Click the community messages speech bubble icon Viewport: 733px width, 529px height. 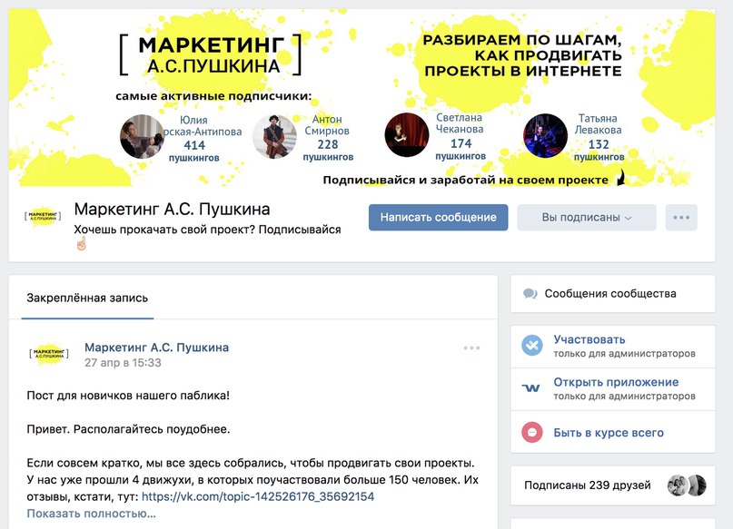(x=530, y=294)
